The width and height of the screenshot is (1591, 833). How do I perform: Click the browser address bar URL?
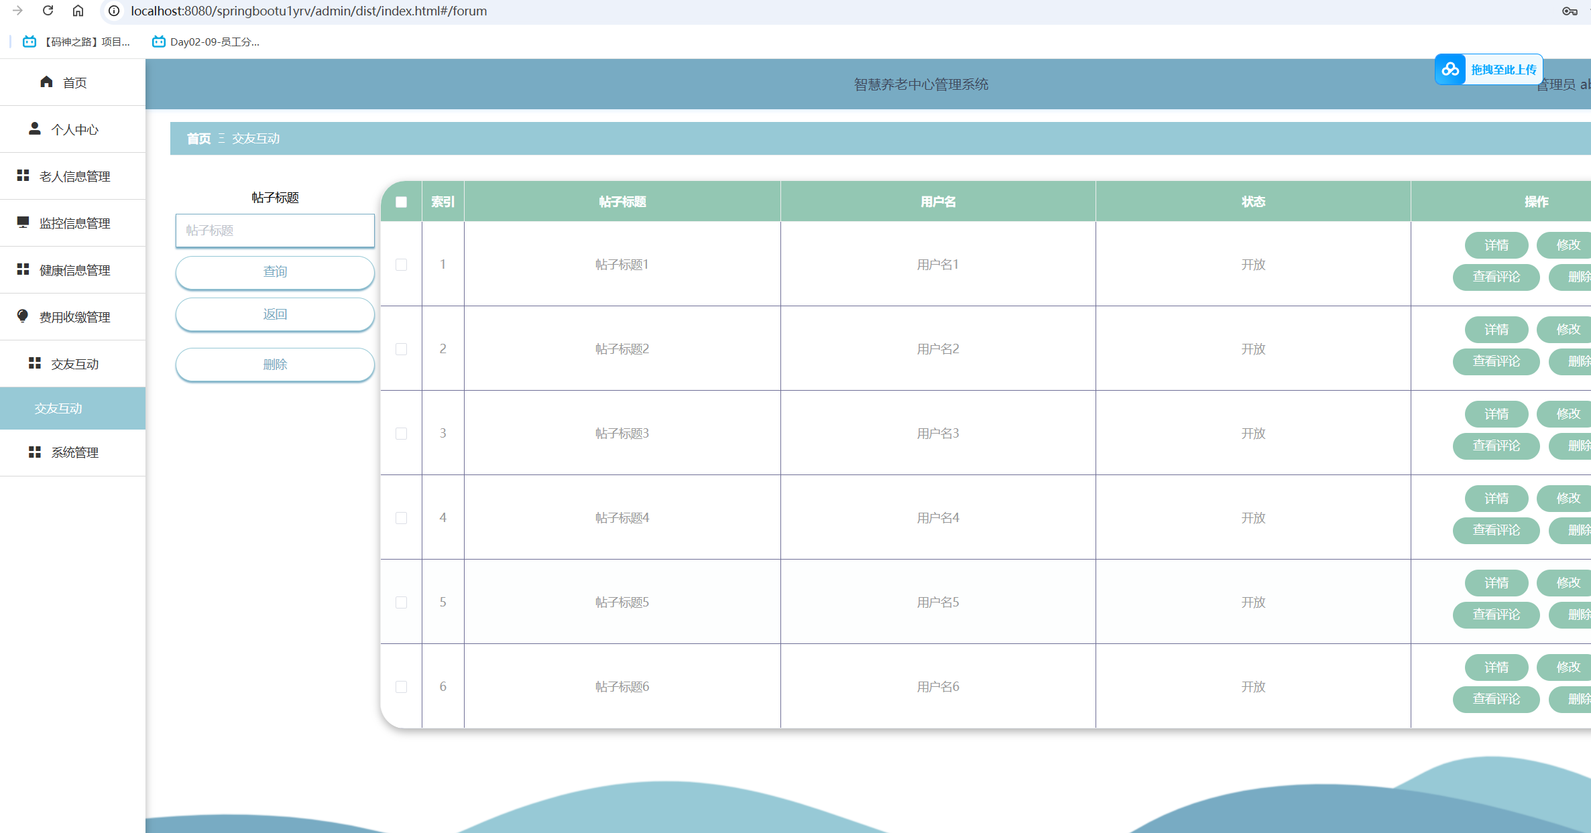coord(309,11)
